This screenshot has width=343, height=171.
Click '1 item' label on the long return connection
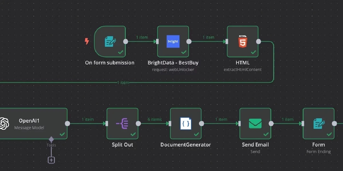[x=123, y=83]
